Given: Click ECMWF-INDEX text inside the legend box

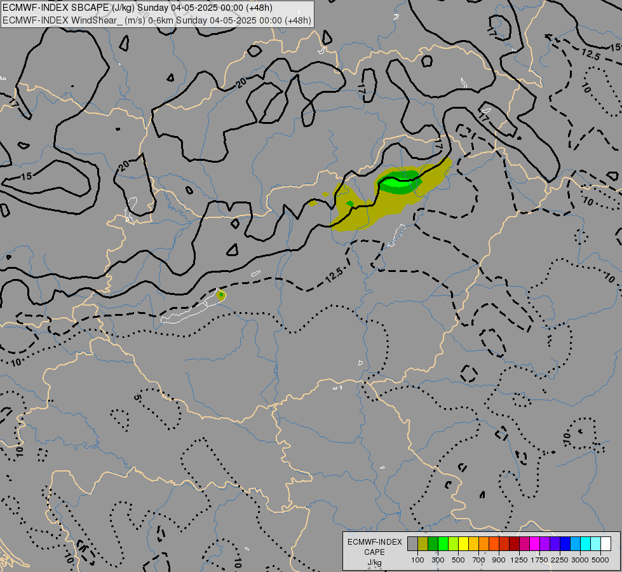Looking at the screenshot, I should click(x=374, y=542).
